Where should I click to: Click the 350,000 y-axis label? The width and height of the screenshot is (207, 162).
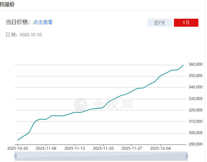[195, 76]
